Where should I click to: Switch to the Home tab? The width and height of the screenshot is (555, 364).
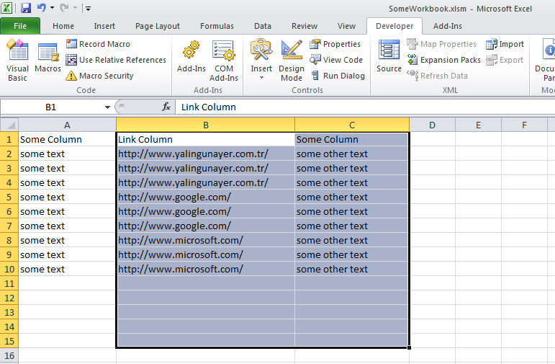(x=63, y=26)
